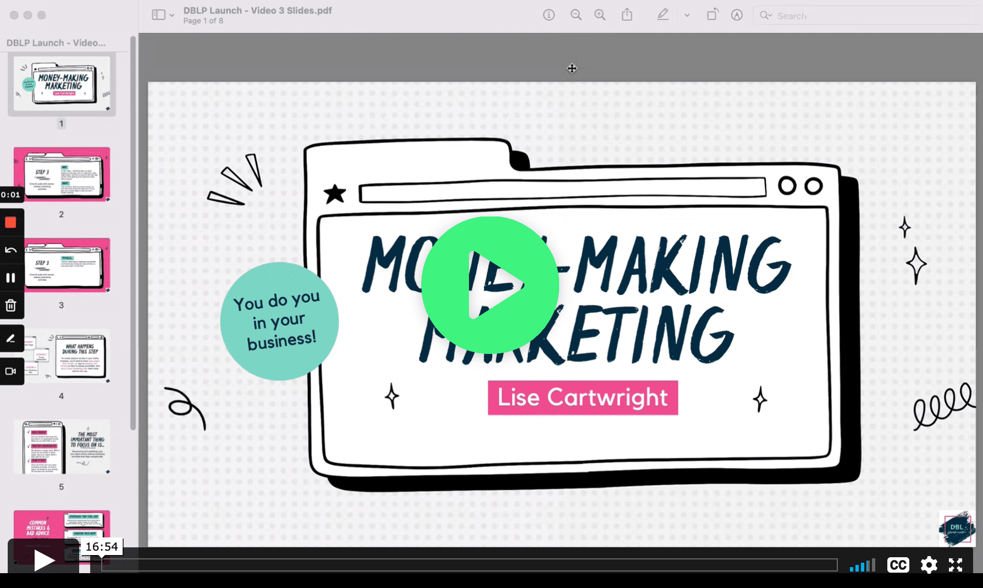Image resolution: width=983 pixels, height=588 pixels.
Task: Click the Rotate page icon
Action: pos(712,15)
